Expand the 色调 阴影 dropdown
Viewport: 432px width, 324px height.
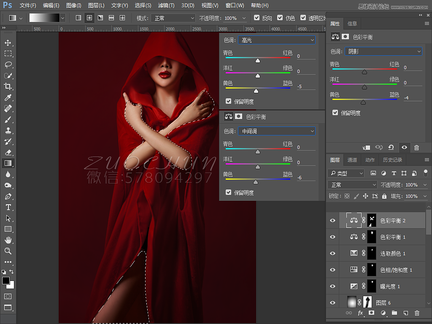(383, 51)
